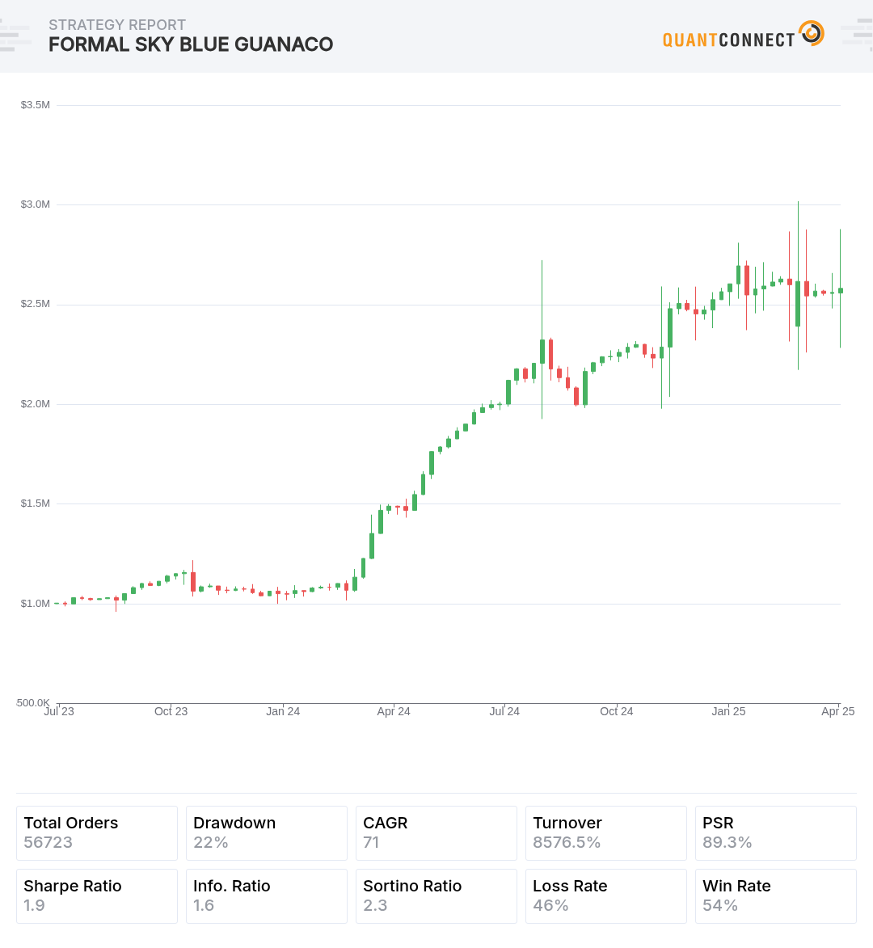Click the Apr 25 x-axis label

click(837, 711)
